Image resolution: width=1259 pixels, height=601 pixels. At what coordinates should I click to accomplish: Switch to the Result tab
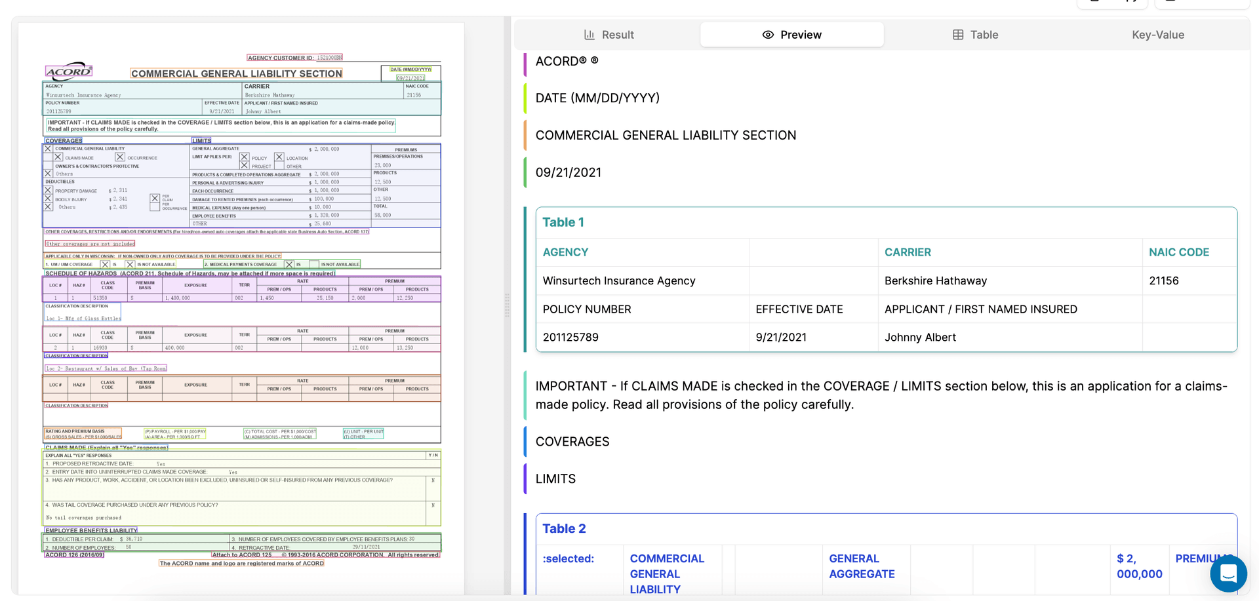609,35
